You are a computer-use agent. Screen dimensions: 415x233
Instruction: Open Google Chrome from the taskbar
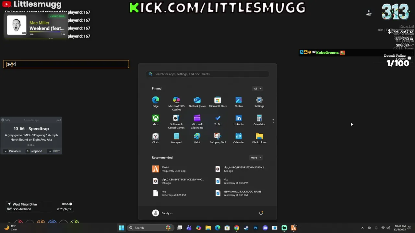coord(237,228)
